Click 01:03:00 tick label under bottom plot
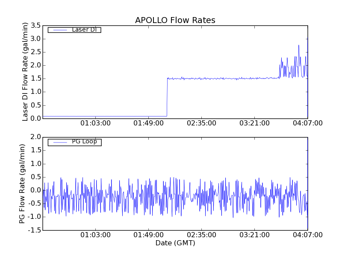Viewport: 342px width, 256px height. [95, 235]
